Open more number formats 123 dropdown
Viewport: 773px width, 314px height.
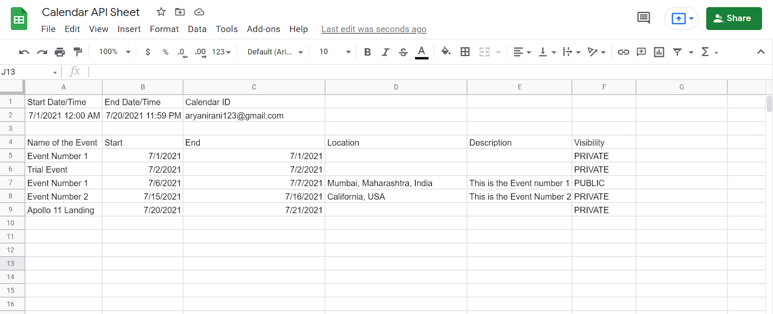222,52
